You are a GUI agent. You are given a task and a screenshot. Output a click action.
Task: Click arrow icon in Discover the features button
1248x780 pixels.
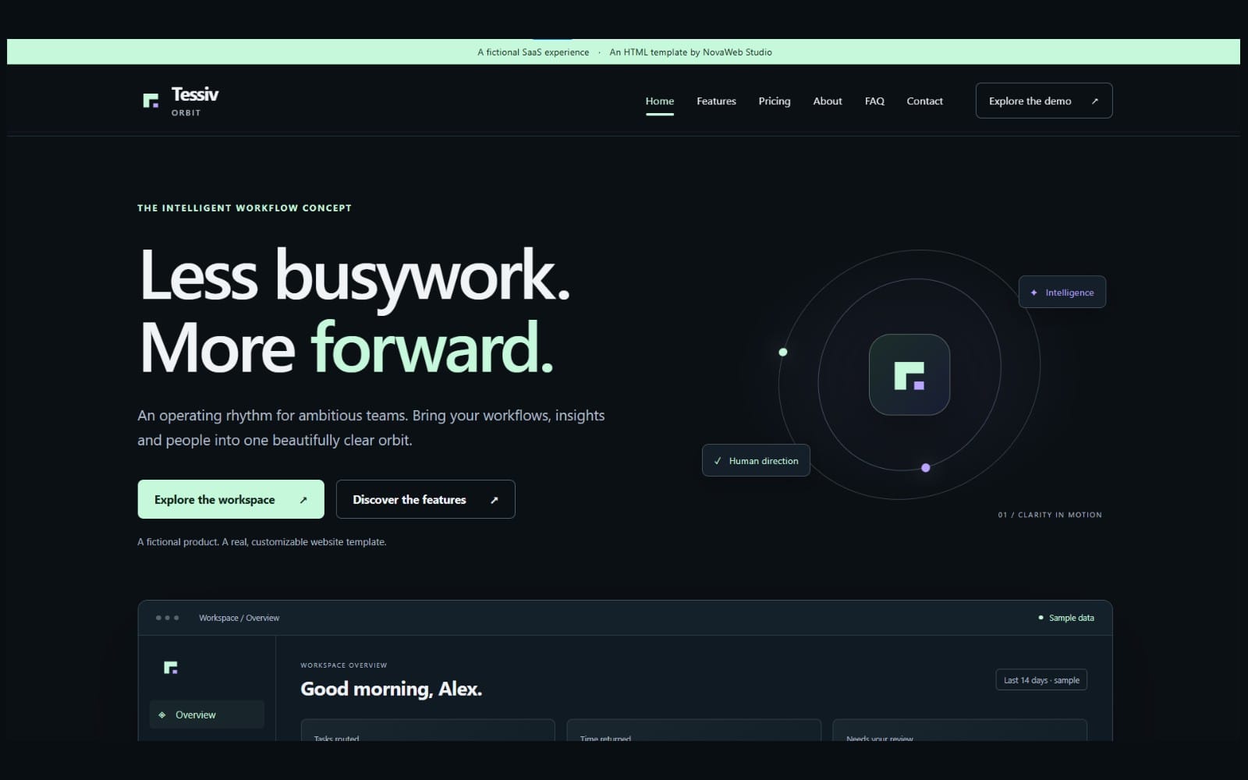tap(494, 500)
